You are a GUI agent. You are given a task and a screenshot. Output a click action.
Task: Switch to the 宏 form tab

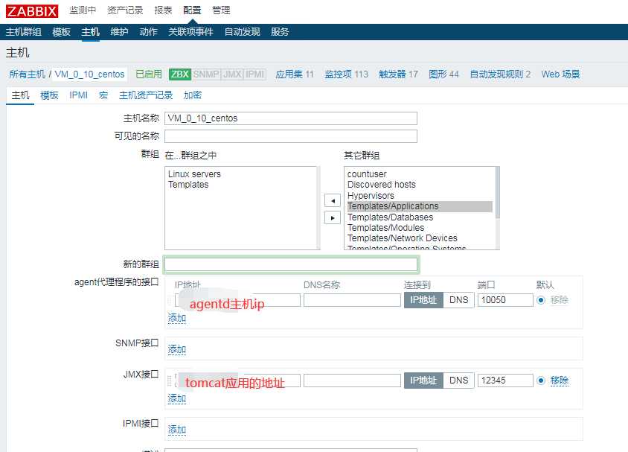(x=103, y=95)
